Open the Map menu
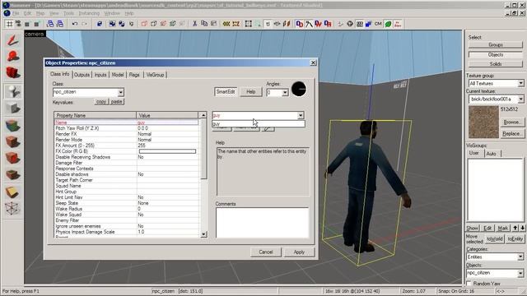The width and height of the screenshot is (527, 296). coord(40,13)
